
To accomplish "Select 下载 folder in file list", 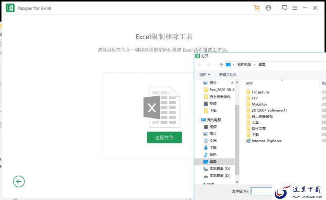I will point(255,135).
